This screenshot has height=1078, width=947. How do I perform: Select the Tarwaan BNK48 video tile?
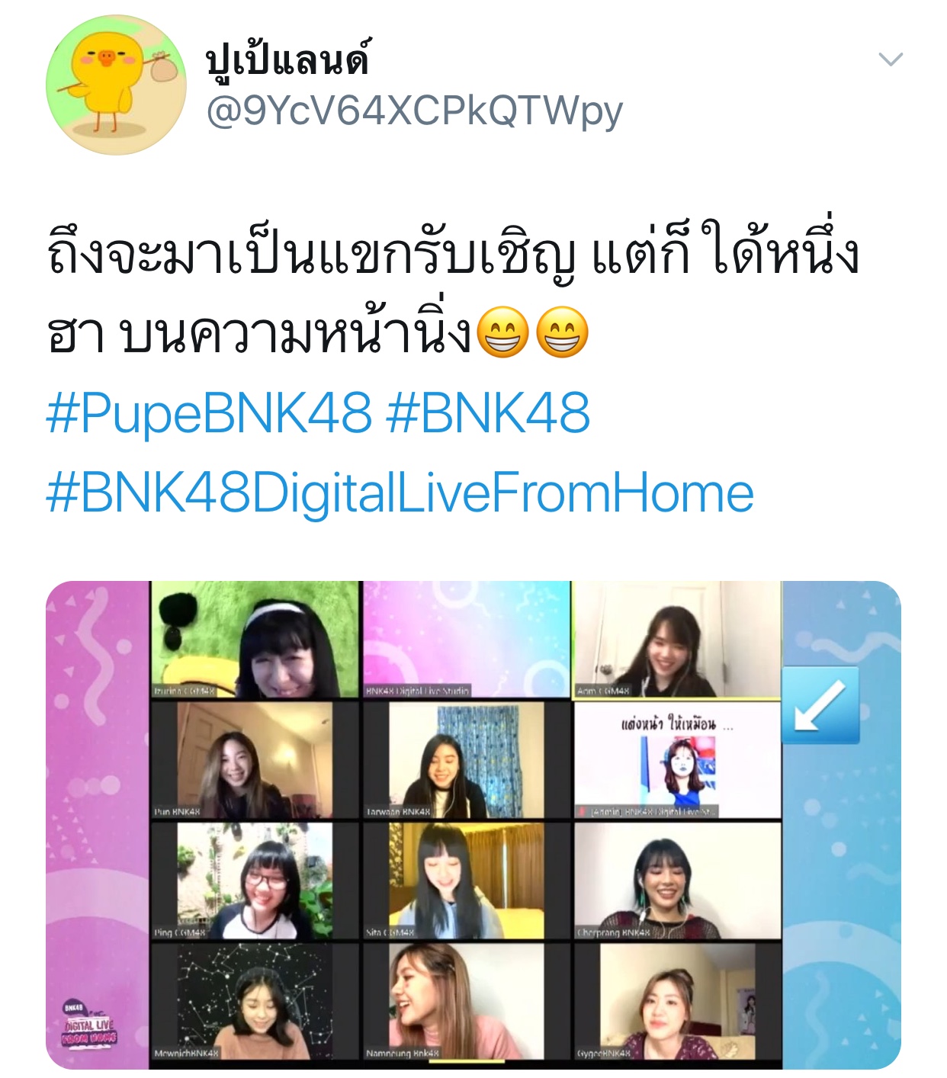click(467, 760)
